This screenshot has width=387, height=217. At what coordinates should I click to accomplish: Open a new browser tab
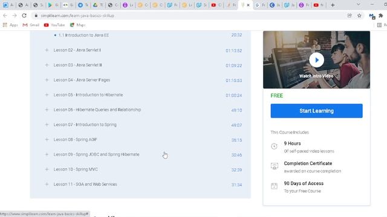tap(333, 5)
